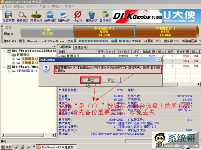Click the 起始柱面 column header
Viewport: 201px width, 150px height.
[x=149, y=52]
